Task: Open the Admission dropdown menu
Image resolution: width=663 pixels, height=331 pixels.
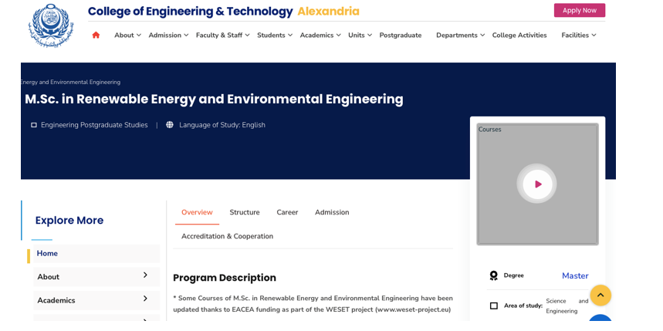Action: coord(168,35)
